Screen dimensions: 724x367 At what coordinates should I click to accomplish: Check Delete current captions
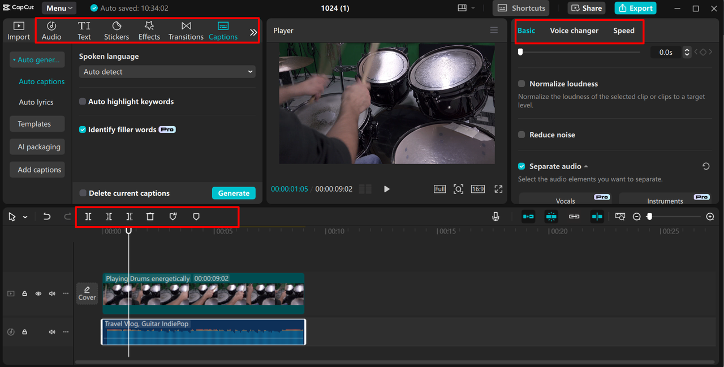pyautogui.click(x=83, y=193)
